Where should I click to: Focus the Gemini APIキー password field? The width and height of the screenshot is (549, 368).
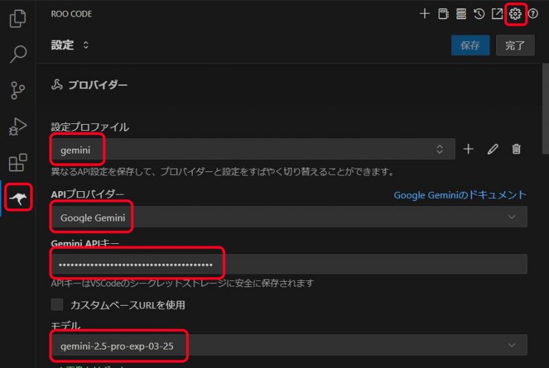(x=289, y=265)
